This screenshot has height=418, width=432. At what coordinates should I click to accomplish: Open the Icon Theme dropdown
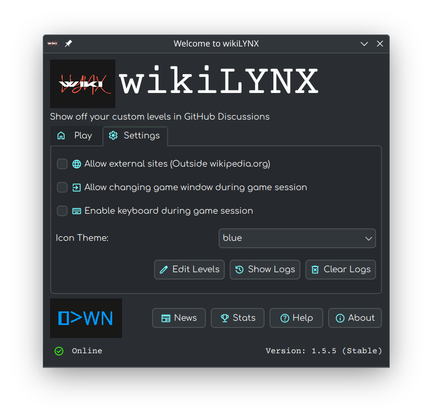[x=297, y=238]
